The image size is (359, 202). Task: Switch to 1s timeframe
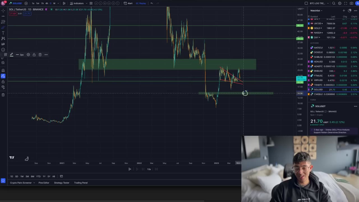tap(33, 3)
